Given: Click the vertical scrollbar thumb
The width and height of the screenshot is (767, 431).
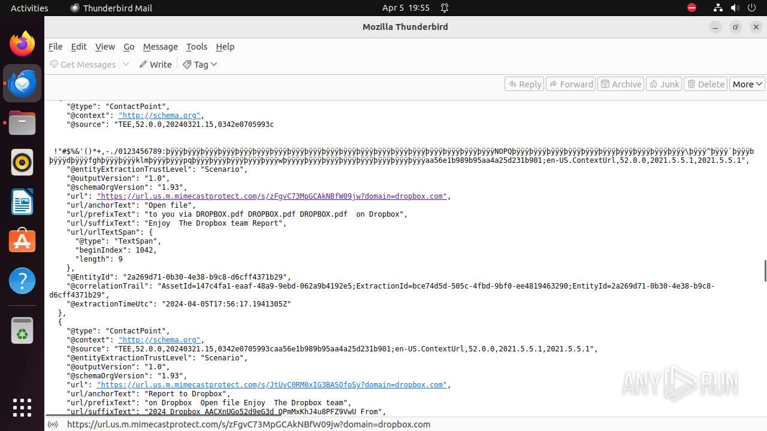Looking at the screenshot, I should 765,271.
